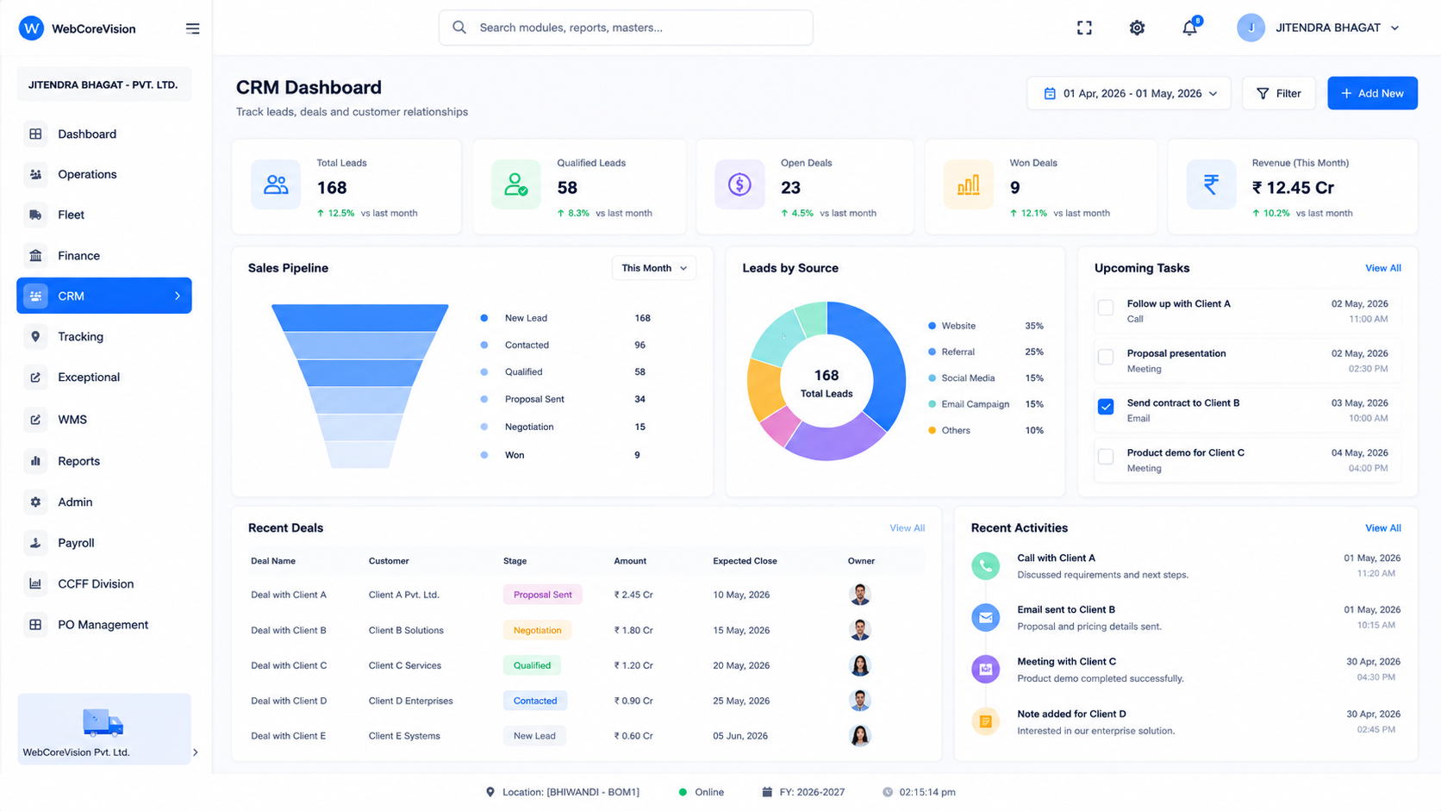The width and height of the screenshot is (1441, 811).
Task: Click the Proposal Sent stage badge
Action: coord(542,595)
